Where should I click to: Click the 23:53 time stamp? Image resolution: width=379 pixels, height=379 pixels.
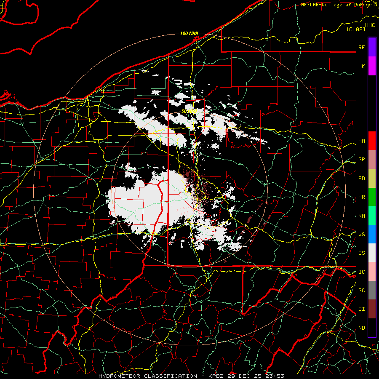point(275,376)
